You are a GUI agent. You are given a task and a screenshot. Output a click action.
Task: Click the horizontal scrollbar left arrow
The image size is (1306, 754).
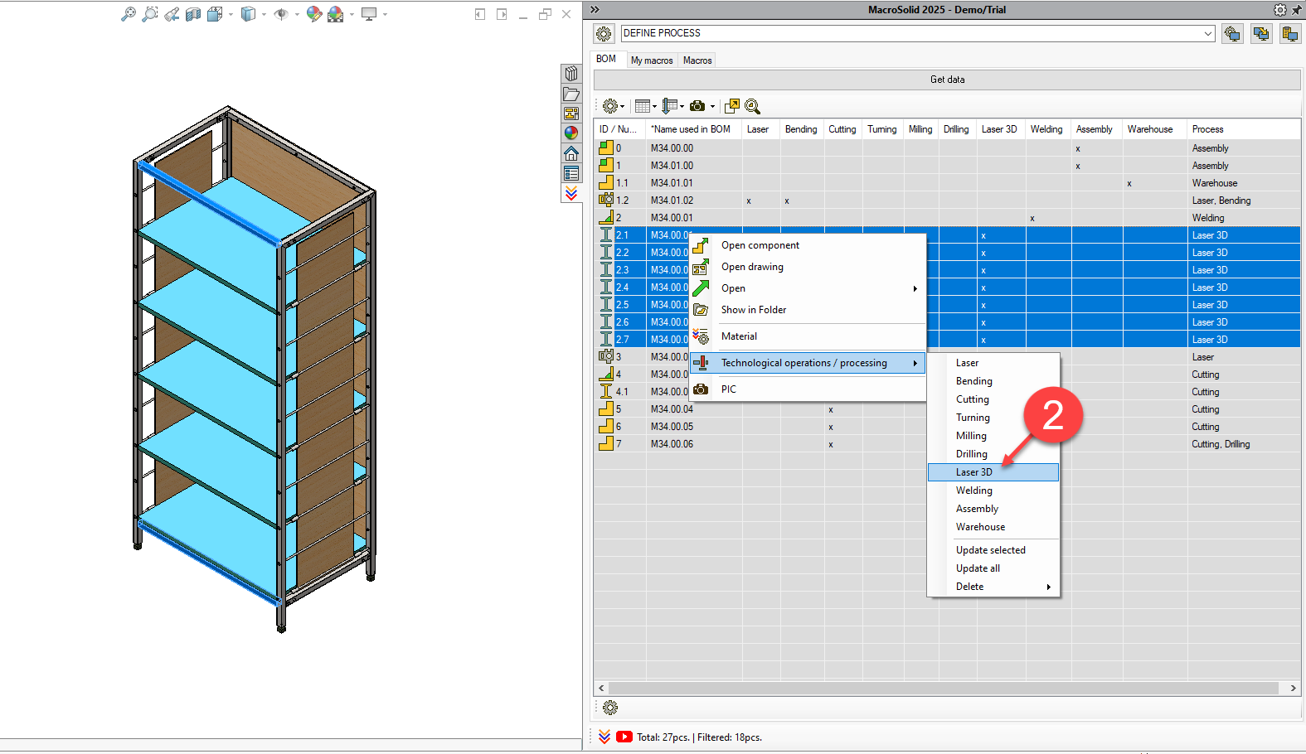[602, 688]
